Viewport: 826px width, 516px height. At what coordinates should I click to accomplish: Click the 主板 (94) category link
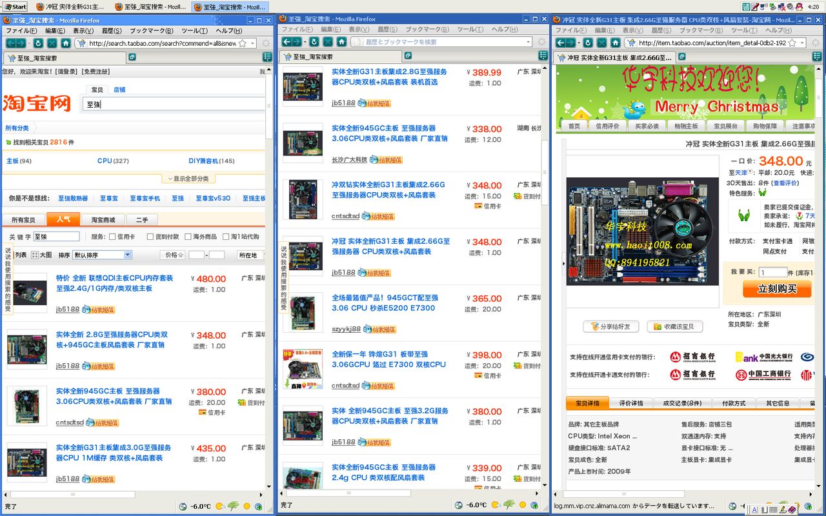tap(19, 161)
